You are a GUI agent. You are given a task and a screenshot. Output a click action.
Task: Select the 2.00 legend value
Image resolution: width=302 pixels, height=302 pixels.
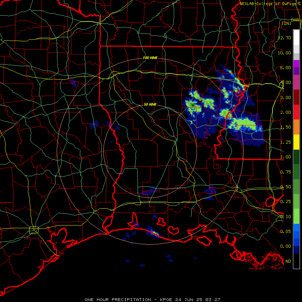coord(286,112)
